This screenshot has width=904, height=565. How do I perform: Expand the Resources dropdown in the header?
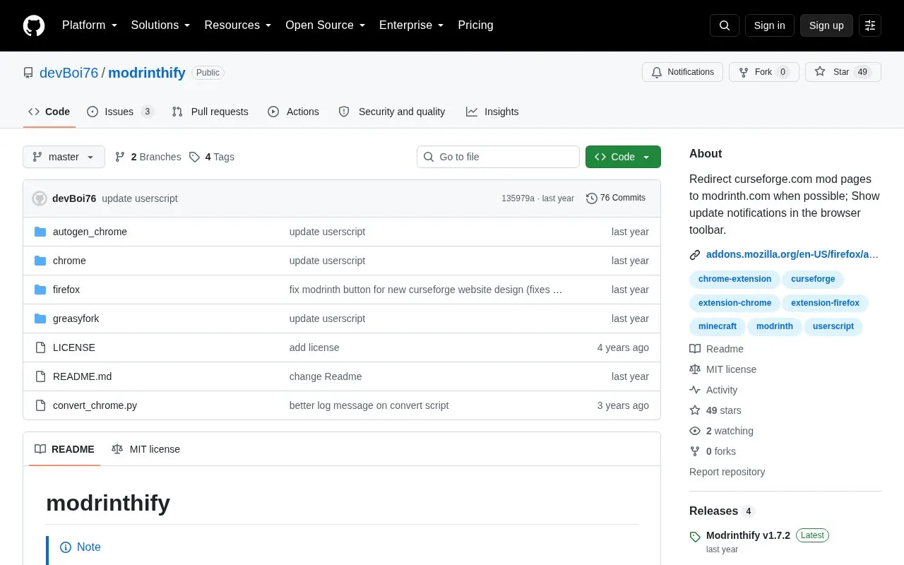[238, 25]
